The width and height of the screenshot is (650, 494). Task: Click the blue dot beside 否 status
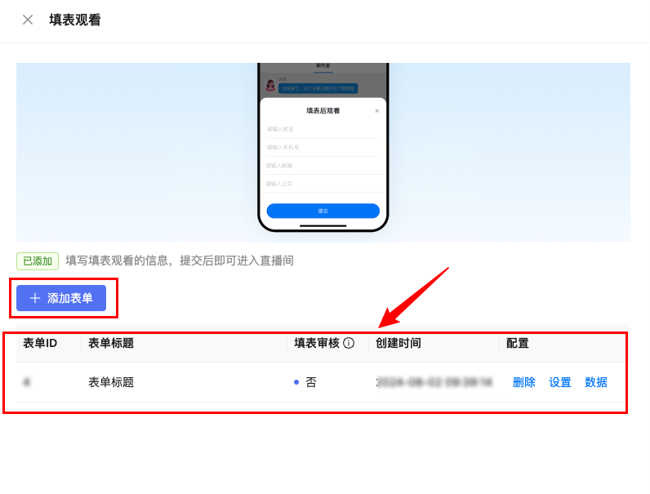click(296, 382)
